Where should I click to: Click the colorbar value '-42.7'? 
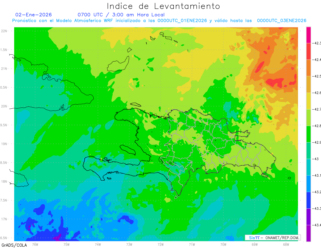(x=317, y=109)
